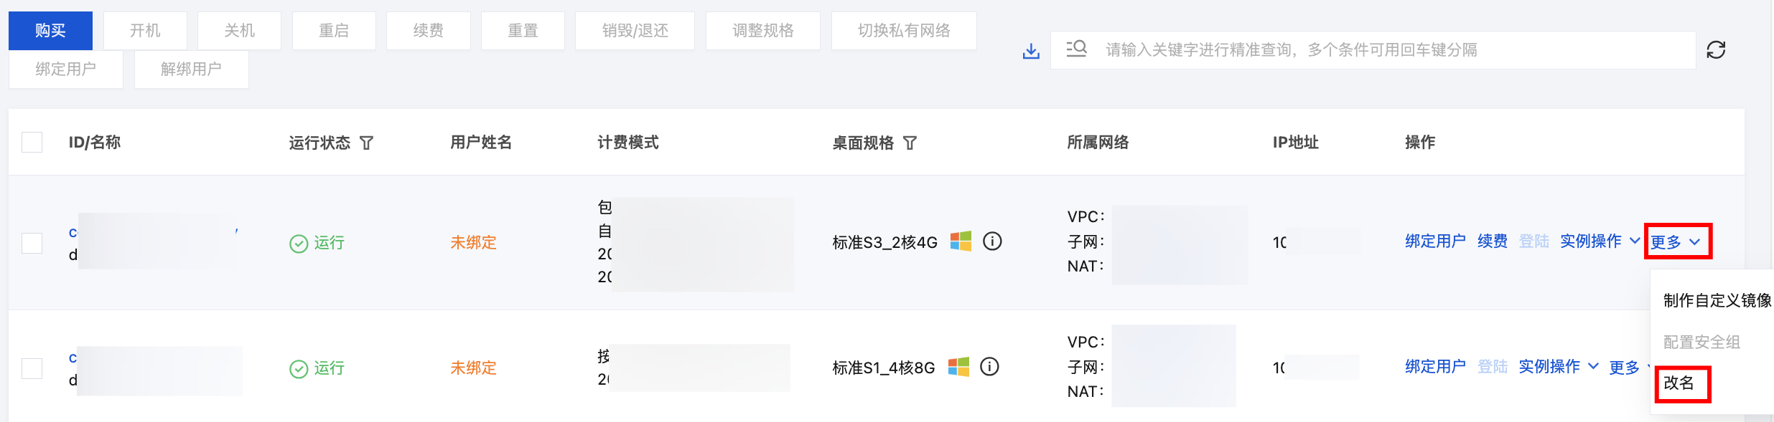Toggle the select-all header checkbox
This screenshot has height=422, width=1774.
pos(32,142)
